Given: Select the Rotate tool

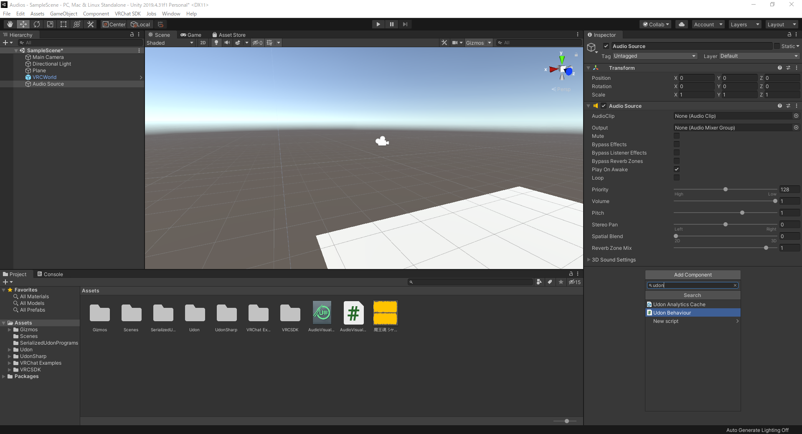Looking at the screenshot, I should click(x=37, y=24).
